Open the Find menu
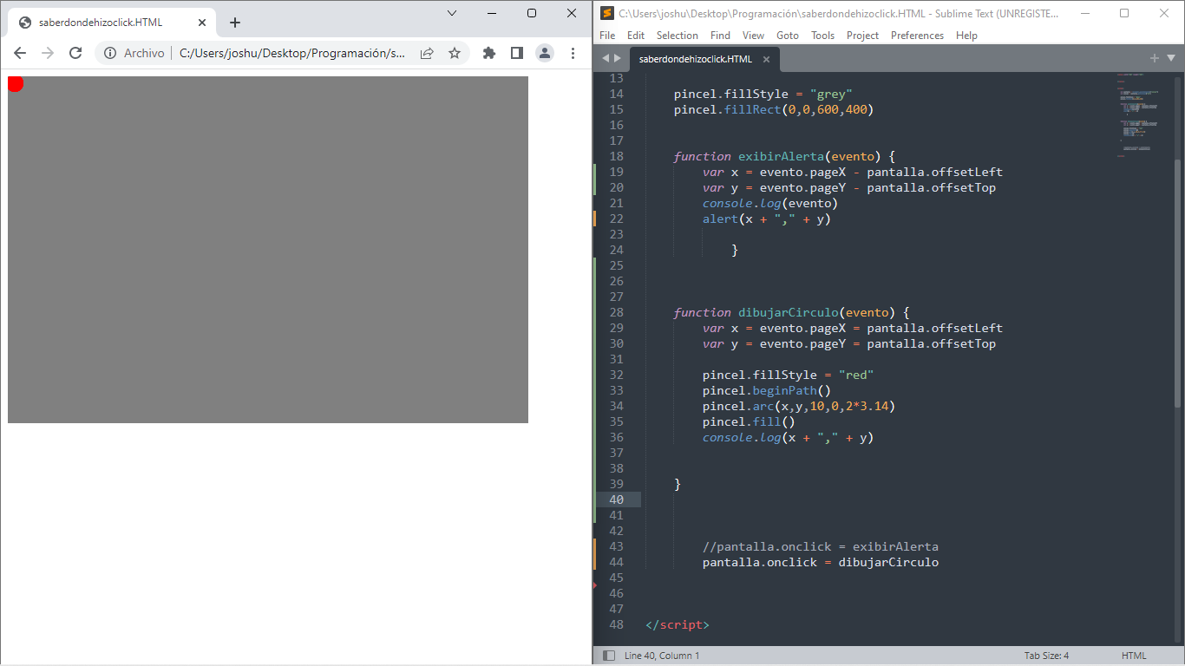The height and width of the screenshot is (666, 1185). coord(720,36)
